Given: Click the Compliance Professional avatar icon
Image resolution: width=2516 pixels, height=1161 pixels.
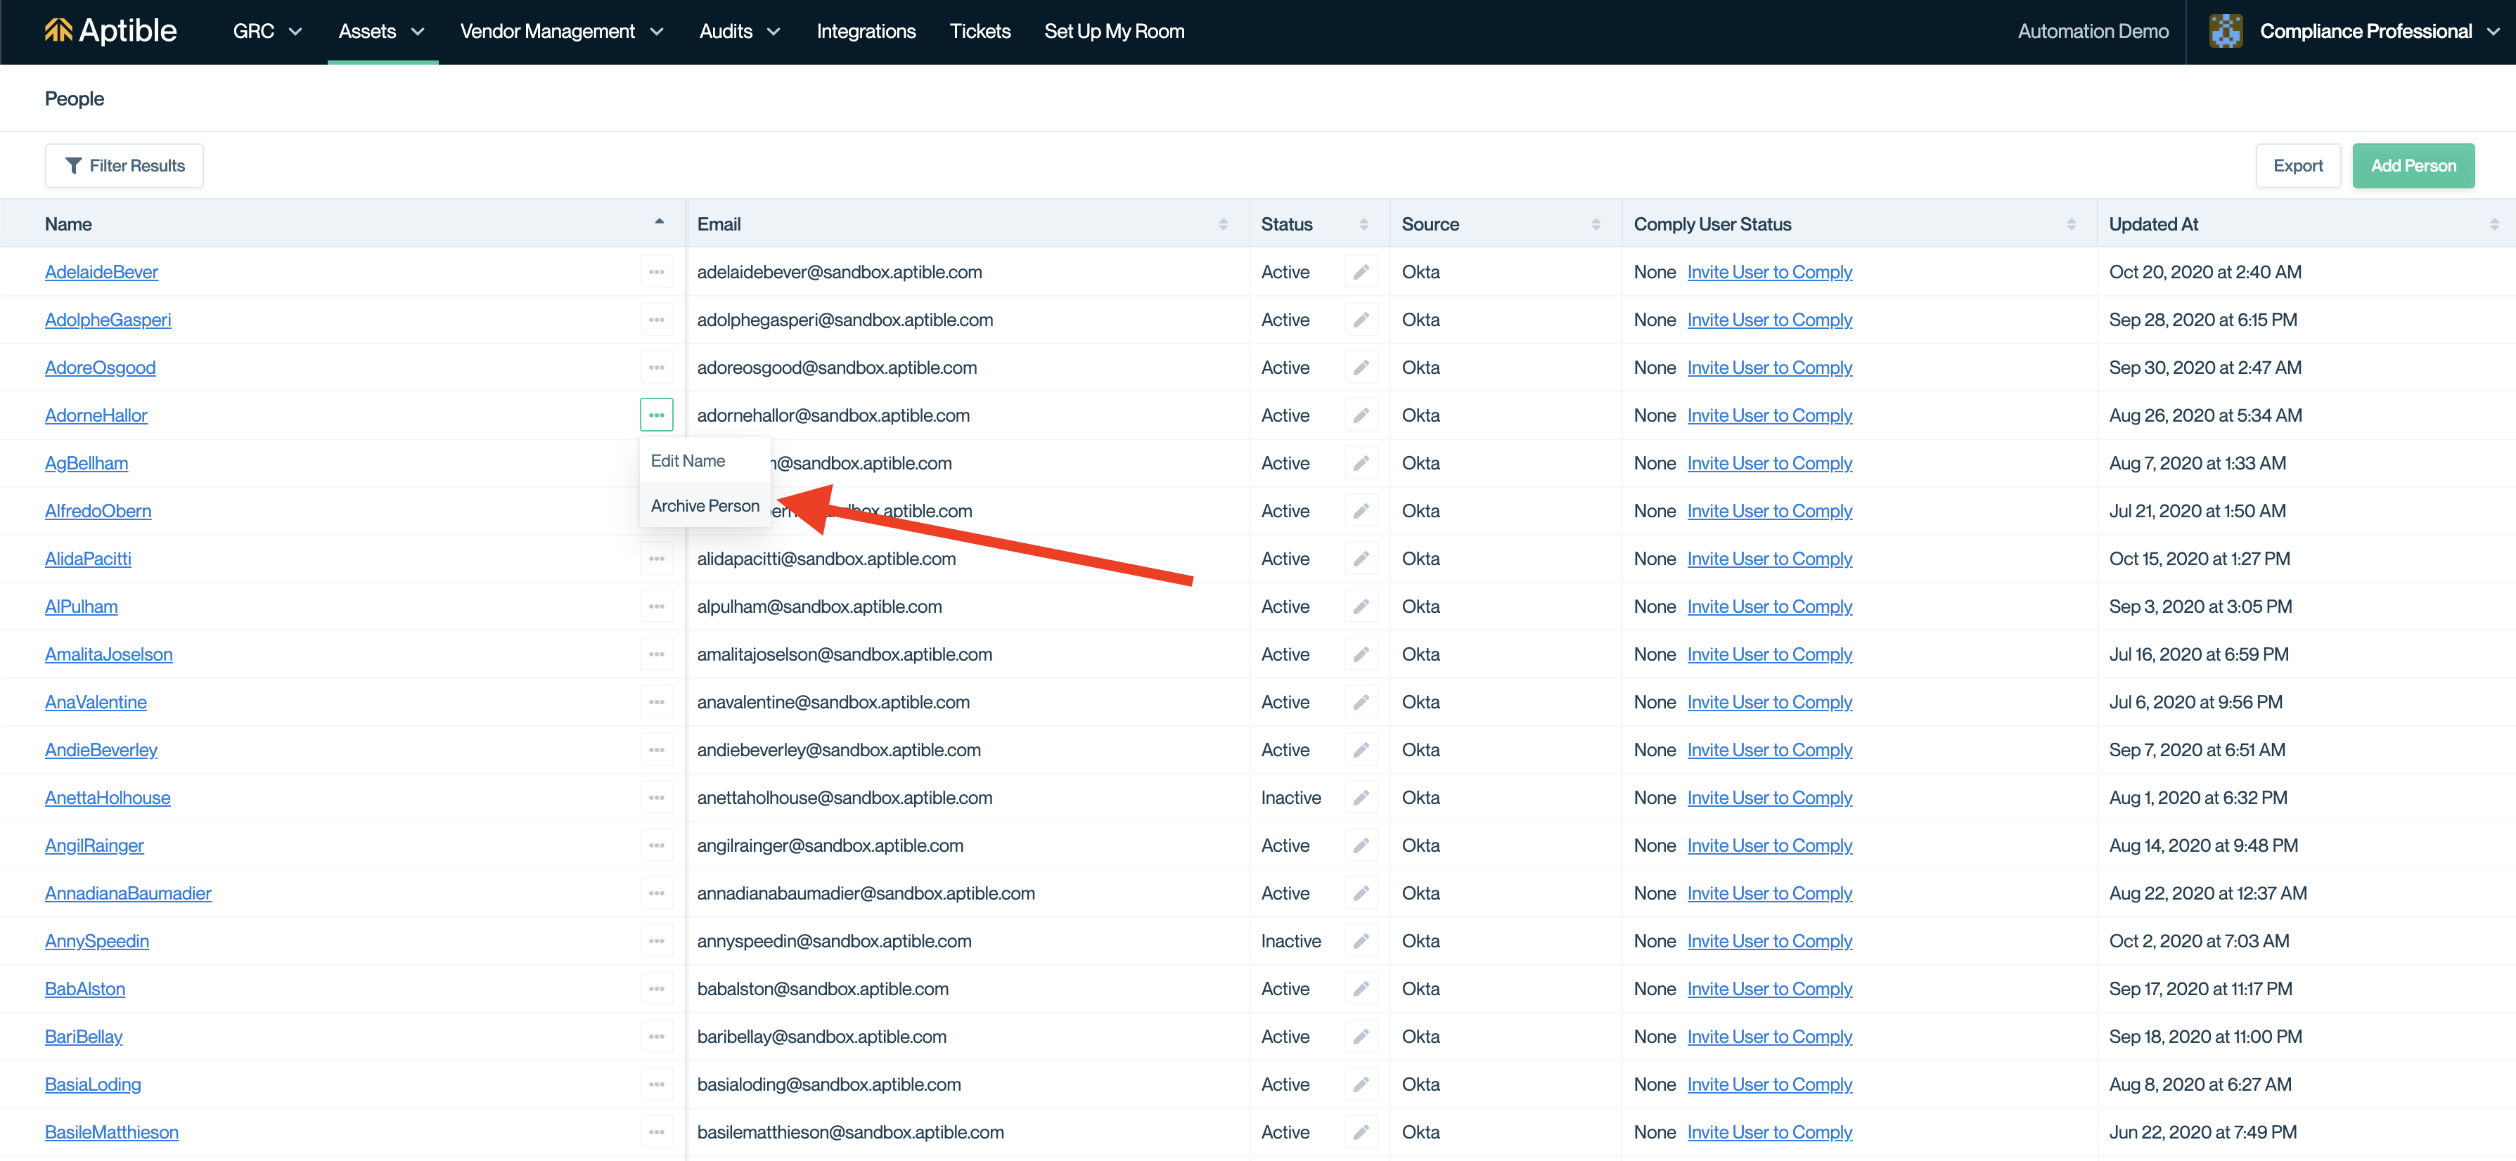Looking at the screenshot, I should (2226, 31).
